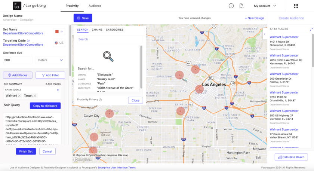This screenshot has height=171, width=314.
Task: Click the Calculate Reach button
Action: coord(291,157)
